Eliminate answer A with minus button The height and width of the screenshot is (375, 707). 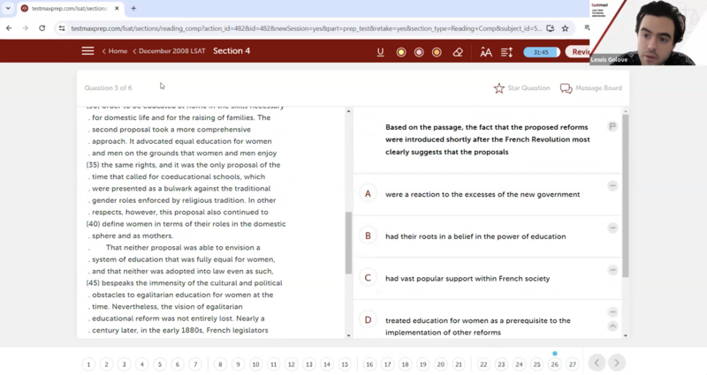pos(612,185)
